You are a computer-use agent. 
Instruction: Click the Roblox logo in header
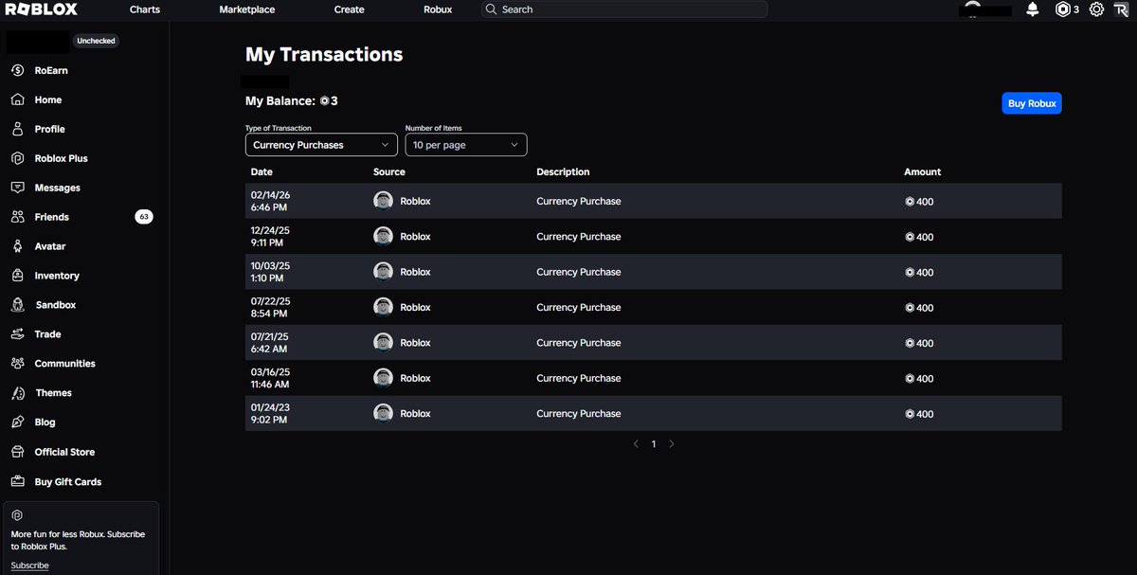click(x=42, y=9)
